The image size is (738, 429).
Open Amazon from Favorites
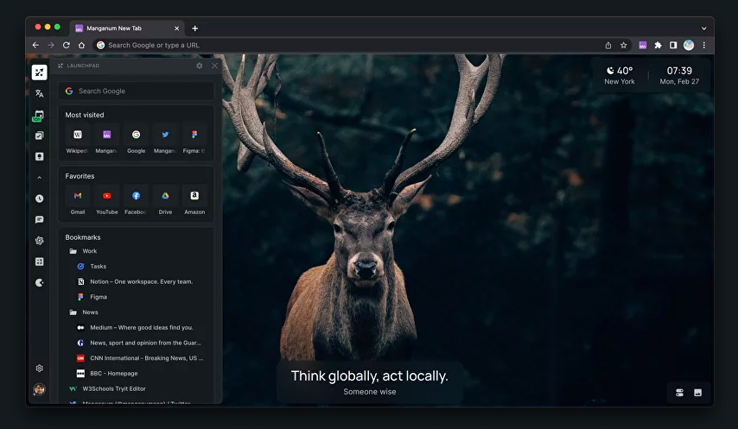pyautogui.click(x=194, y=201)
